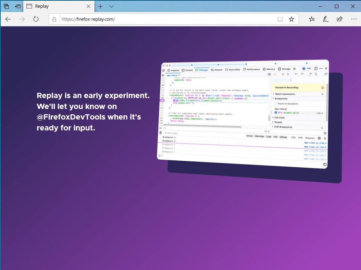Open the Storage panel icon

click(279, 69)
